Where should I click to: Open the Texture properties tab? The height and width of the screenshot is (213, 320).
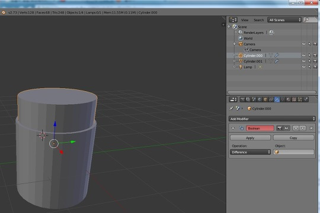click(294, 99)
